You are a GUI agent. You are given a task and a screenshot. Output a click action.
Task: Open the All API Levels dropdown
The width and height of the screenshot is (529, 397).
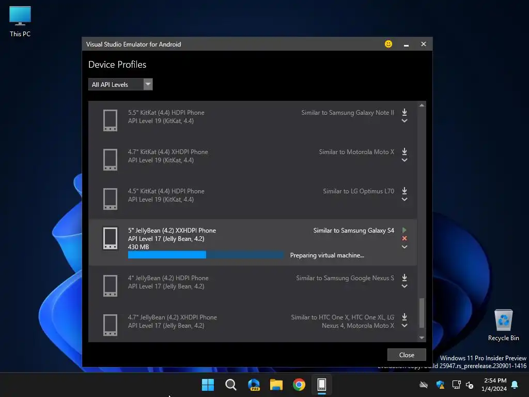tap(120, 84)
